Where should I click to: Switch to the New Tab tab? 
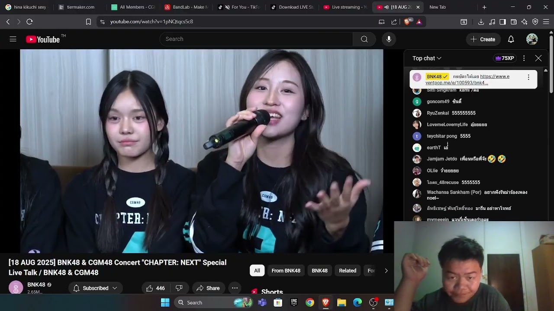pyautogui.click(x=450, y=7)
